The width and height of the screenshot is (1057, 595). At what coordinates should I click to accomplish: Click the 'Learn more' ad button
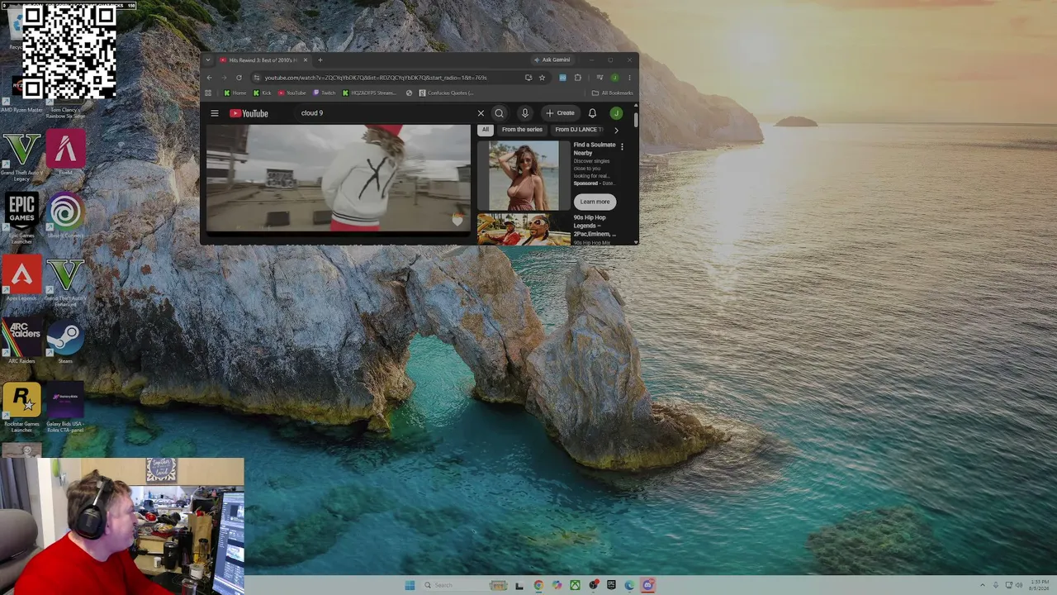[595, 202]
